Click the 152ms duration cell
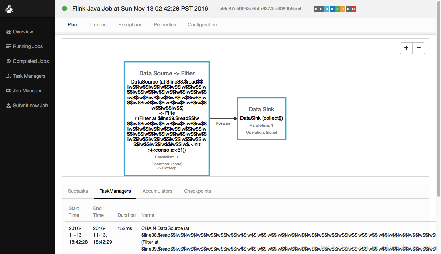 125,228
